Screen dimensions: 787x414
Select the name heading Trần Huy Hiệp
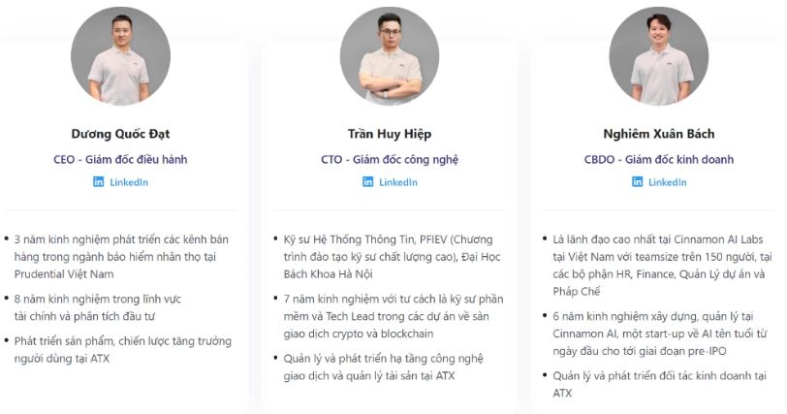click(390, 134)
